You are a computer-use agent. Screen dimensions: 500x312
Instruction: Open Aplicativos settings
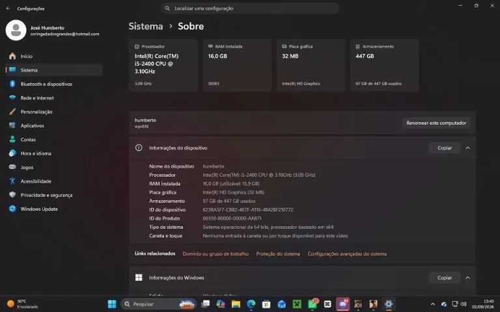pos(54,125)
